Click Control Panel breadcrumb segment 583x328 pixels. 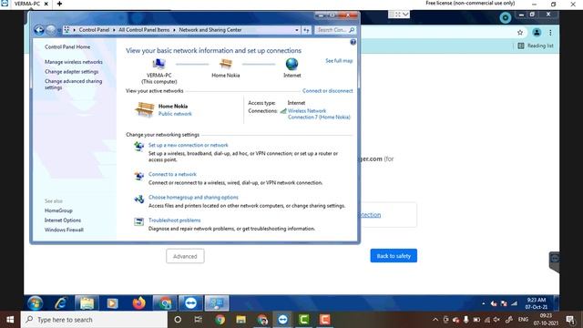94,30
